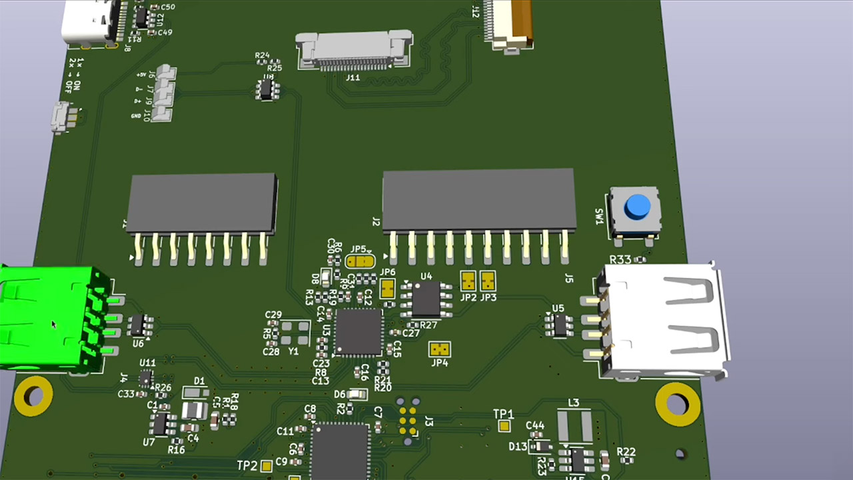Select the JP6 jumper pad
This screenshot has height=480, width=853.
pos(388,288)
